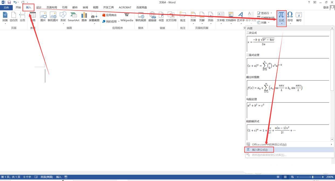335x181 pixels.
Task: Click the 封面 (Cover Page) icon
Action: click(5, 17)
